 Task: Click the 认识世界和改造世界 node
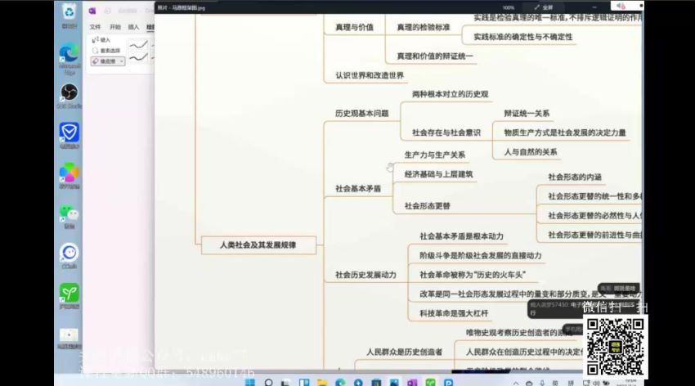pos(370,75)
